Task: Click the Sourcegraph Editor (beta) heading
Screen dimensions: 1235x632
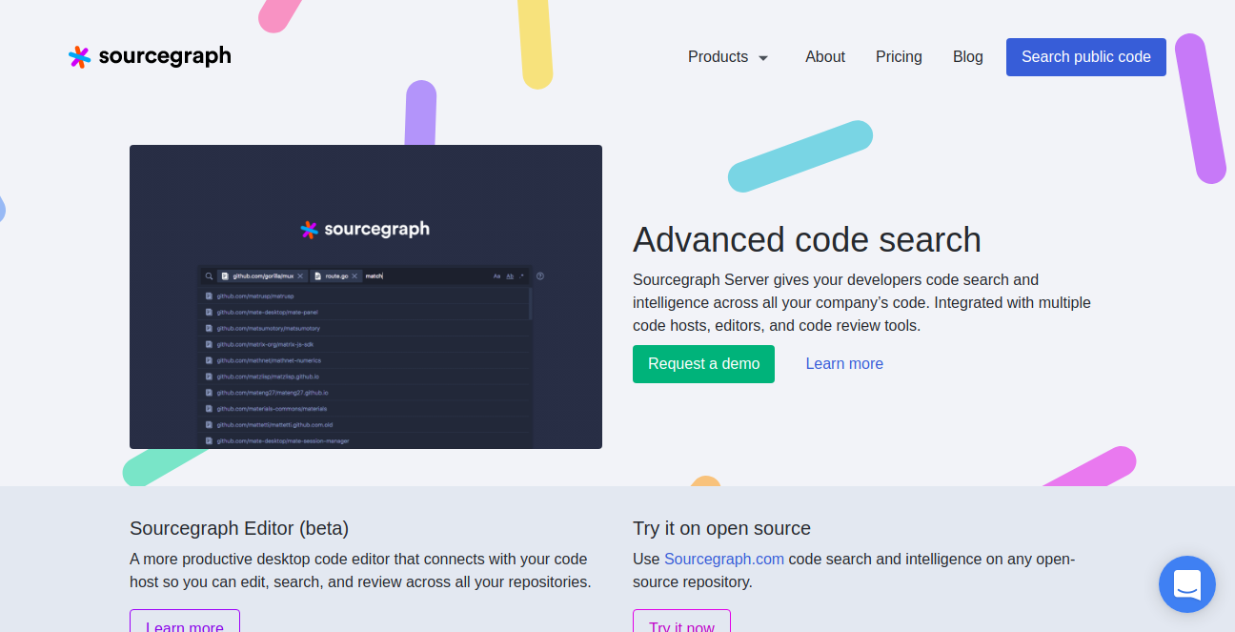Action: 239,528
